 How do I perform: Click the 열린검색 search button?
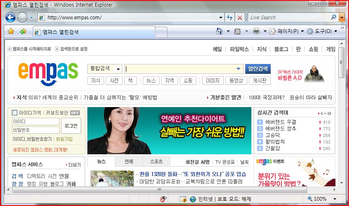click(258, 69)
